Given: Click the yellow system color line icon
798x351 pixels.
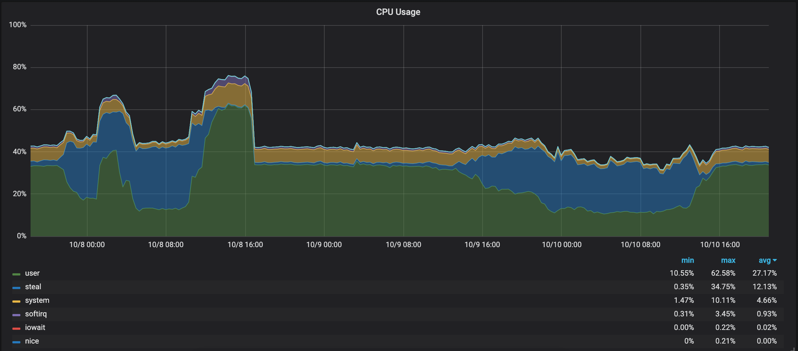Looking at the screenshot, I should (x=16, y=301).
